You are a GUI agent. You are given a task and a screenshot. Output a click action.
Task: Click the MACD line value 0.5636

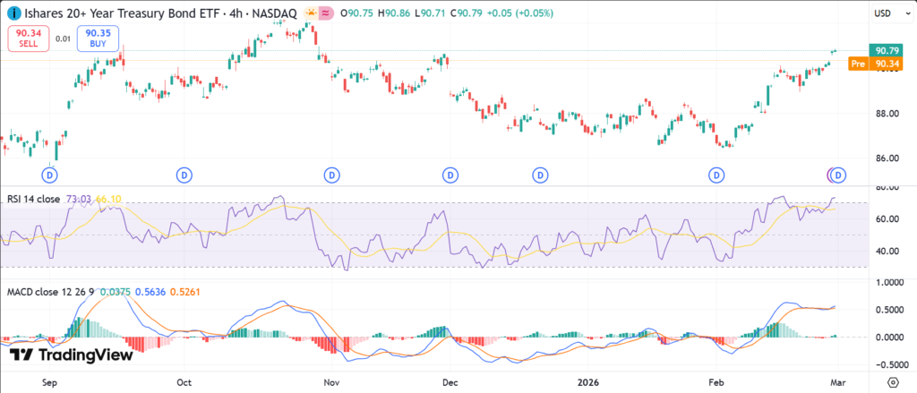point(150,291)
